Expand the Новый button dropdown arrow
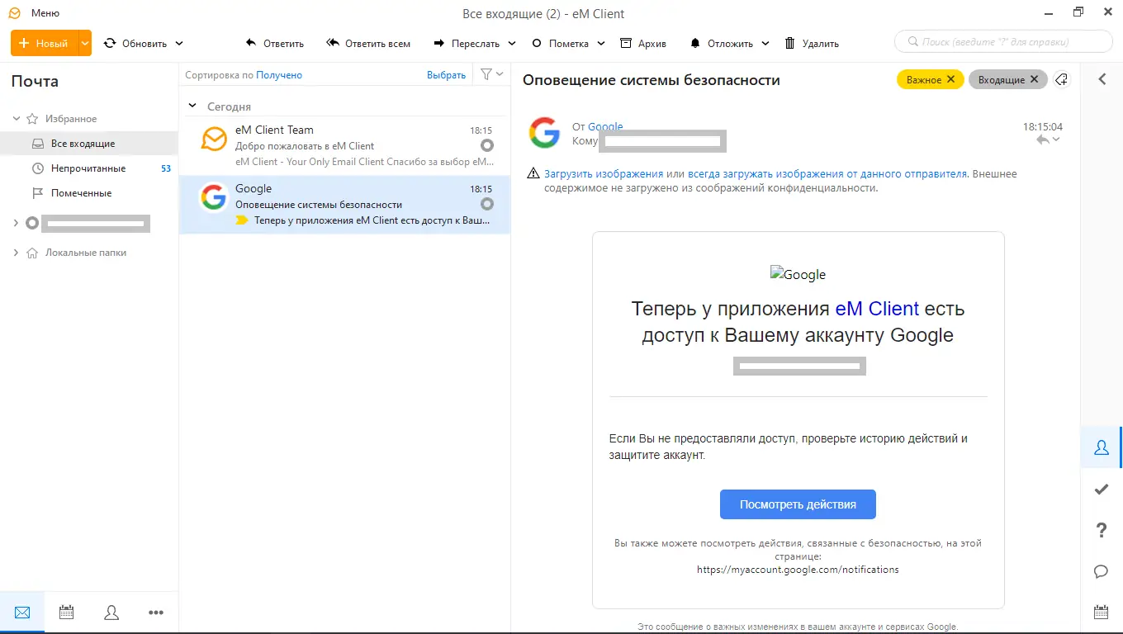The image size is (1123, 634). point(83,43)
